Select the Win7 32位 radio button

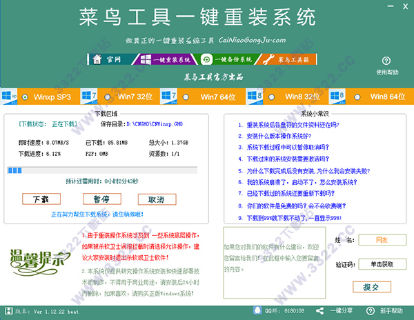(107, 97)
